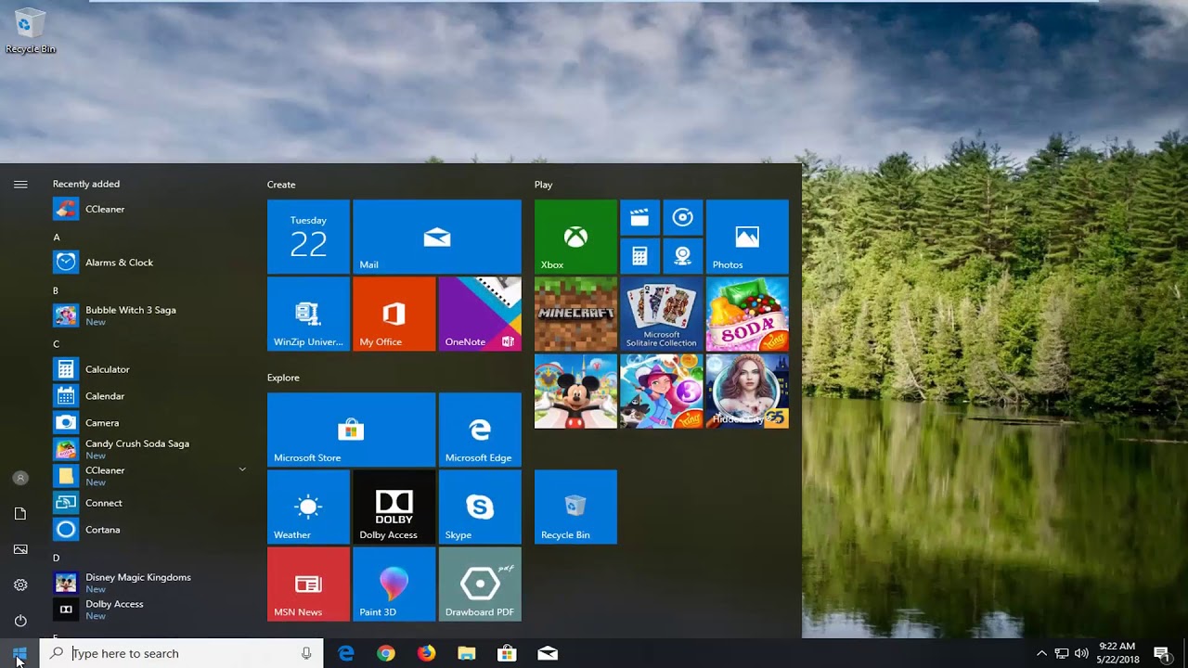Launch the Microsoft Edge tile
The height and width of the screenshot is (668, 1188).
[480, 430]
